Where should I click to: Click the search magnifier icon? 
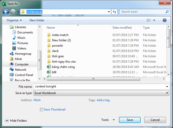[167, 12]
